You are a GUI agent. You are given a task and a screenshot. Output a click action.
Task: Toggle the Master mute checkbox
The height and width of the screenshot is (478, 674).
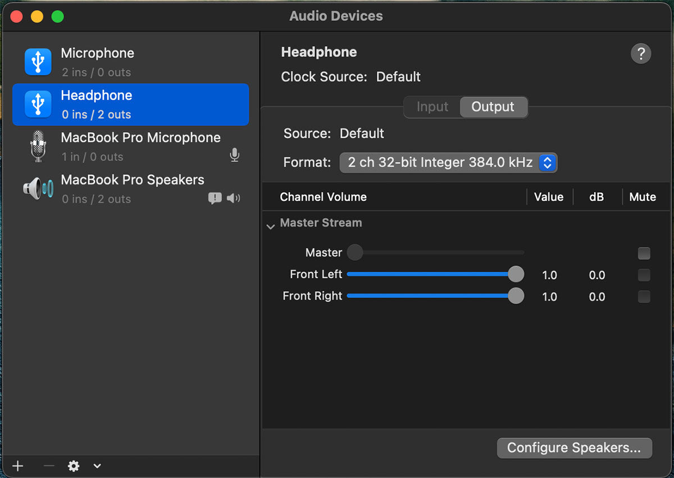click(x=644, y=254)
